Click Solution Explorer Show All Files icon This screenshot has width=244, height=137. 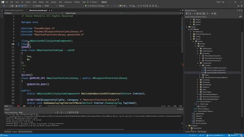[x=200, y=14]
